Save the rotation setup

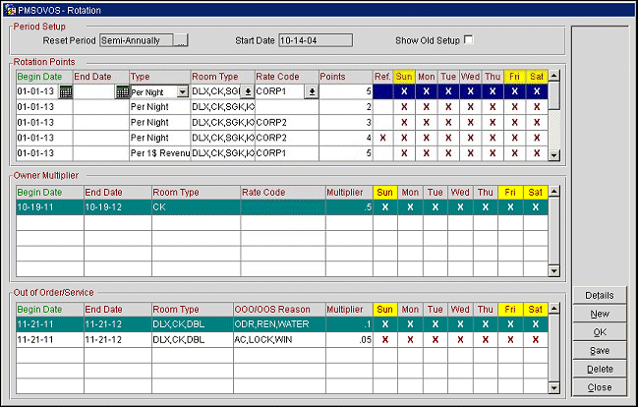(x=600, y=350)
